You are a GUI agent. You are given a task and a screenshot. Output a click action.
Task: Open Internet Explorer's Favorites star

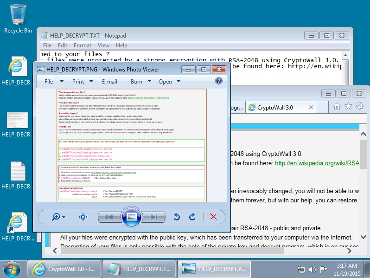[x=348, y=107]
